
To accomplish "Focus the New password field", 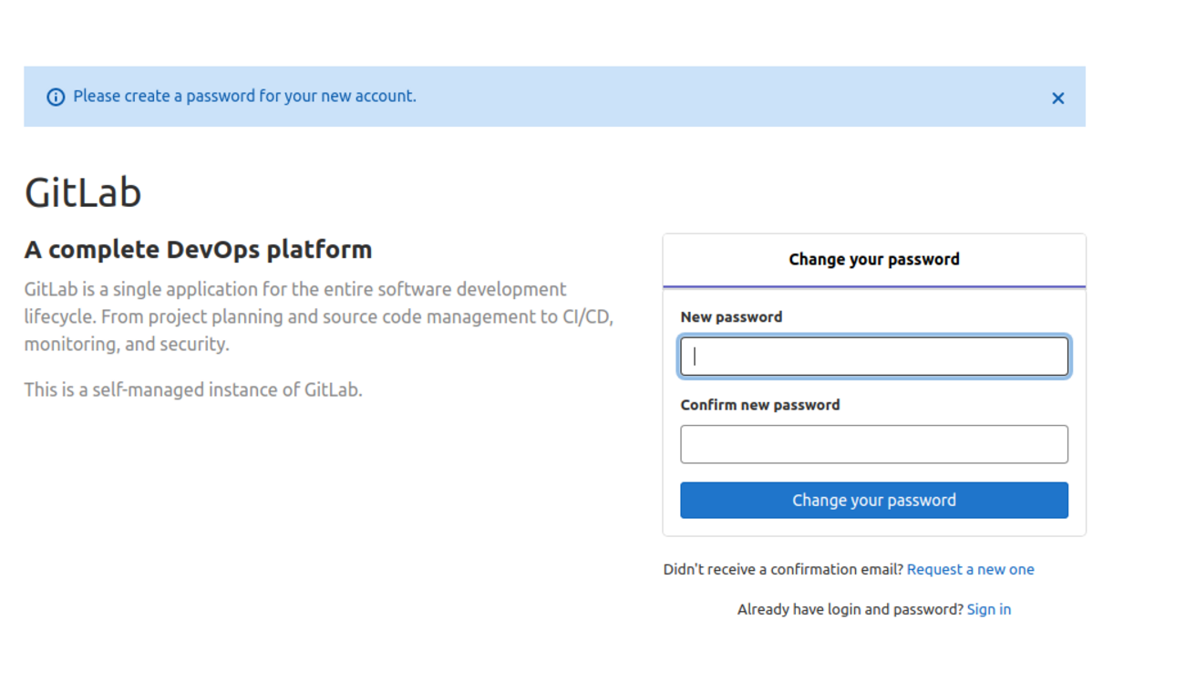I will click(873, 356).
